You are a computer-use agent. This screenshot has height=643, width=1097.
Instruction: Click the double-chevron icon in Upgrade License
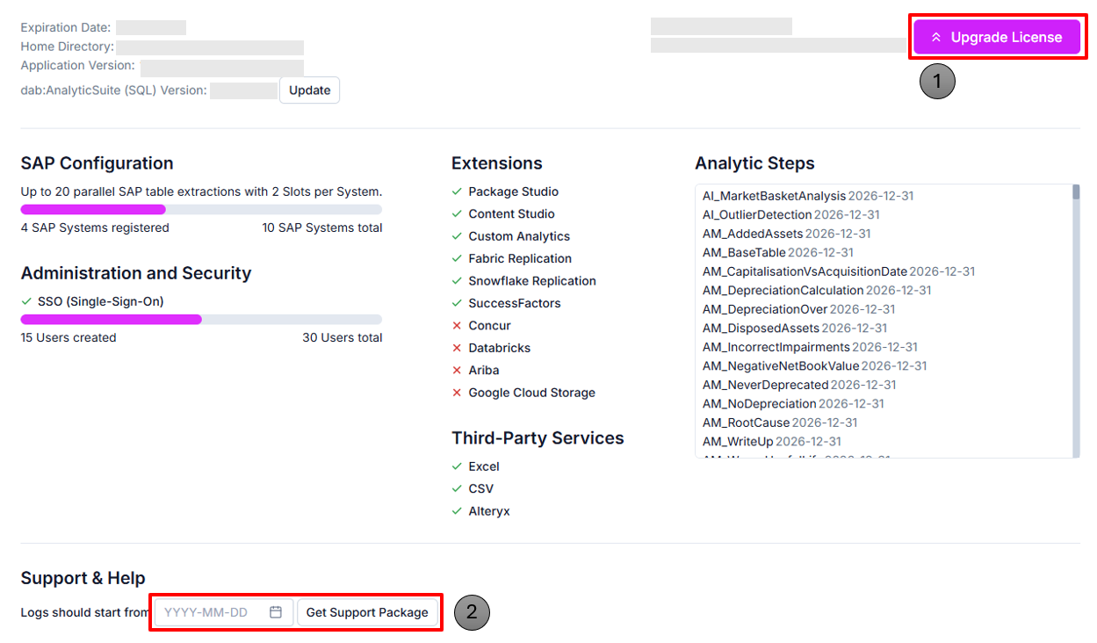936,38
